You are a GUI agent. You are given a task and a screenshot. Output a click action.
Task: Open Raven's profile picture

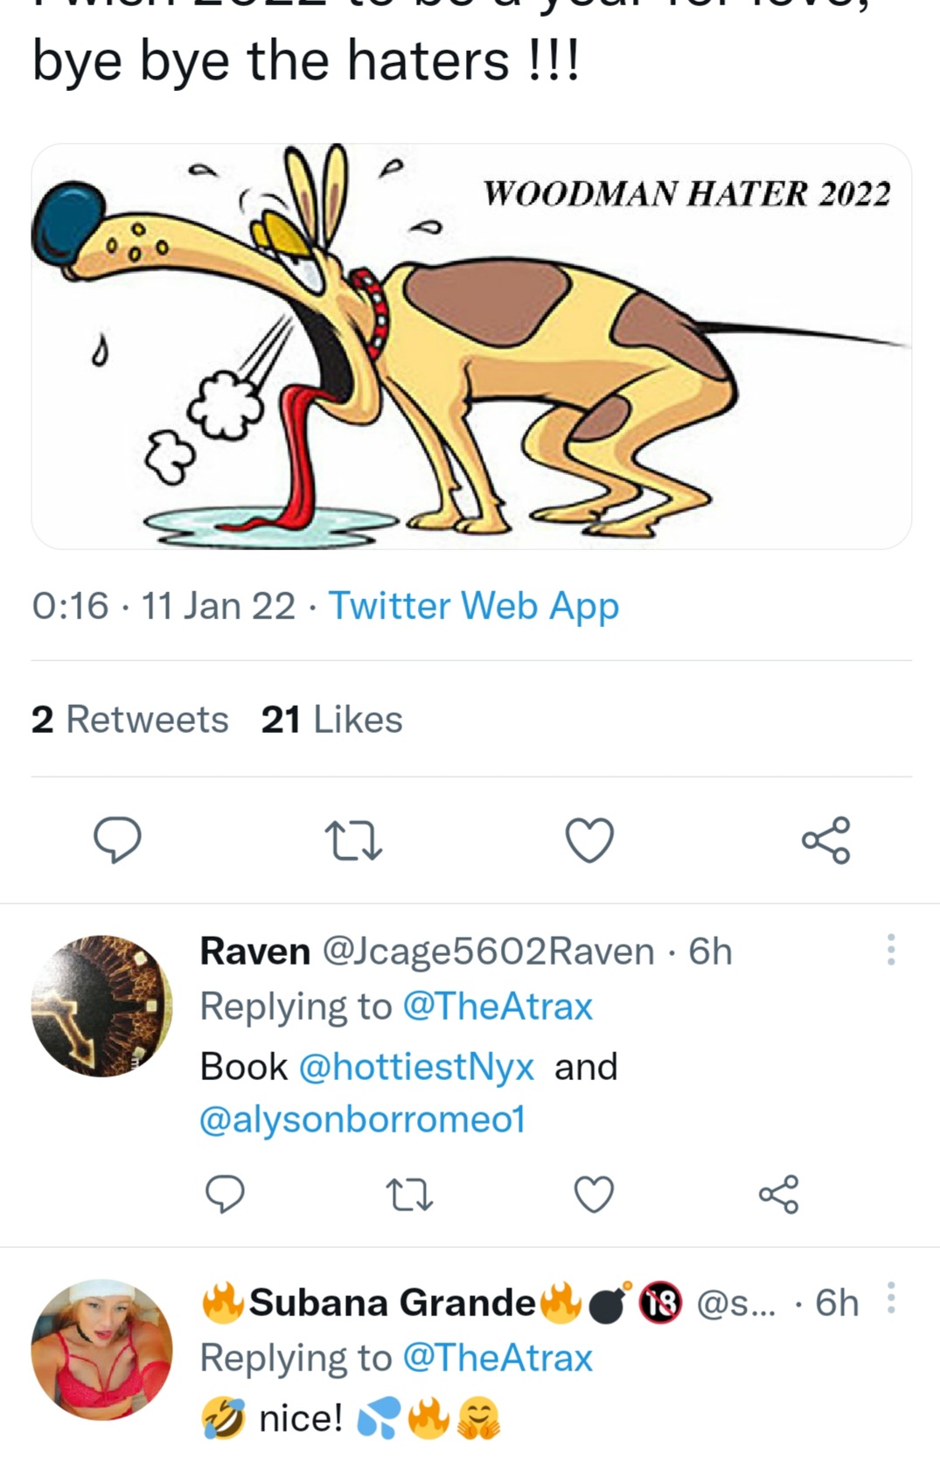point(101,1006)
